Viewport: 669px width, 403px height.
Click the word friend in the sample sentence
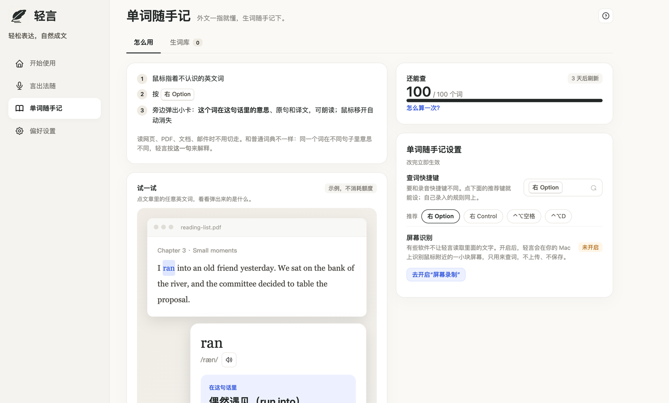227,268
